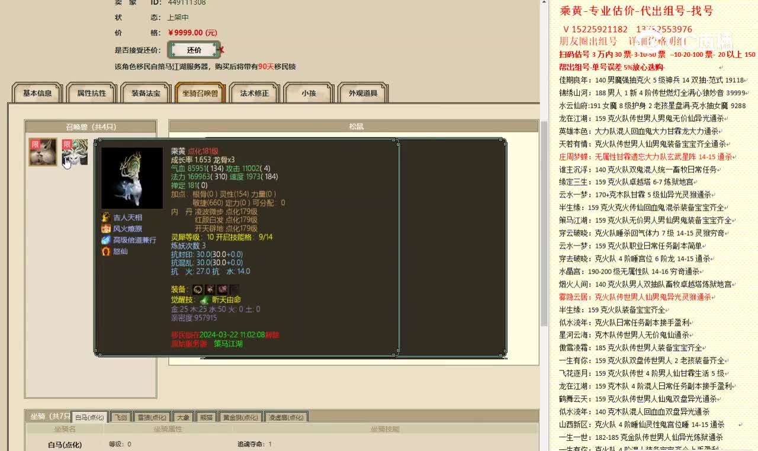Open the 属性抗性 tab
Screen dimensions: 758x451
click(x=92, y=93)
